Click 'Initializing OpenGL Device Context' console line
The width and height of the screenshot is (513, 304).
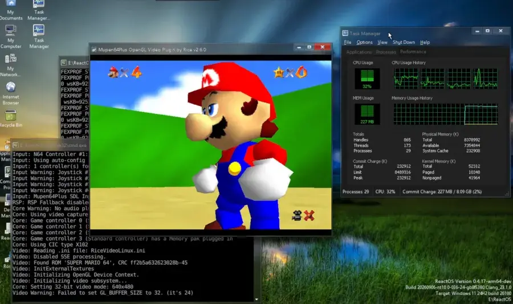point(76,274)
